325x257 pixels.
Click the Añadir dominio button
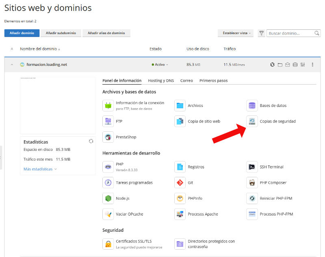[22, 33]
